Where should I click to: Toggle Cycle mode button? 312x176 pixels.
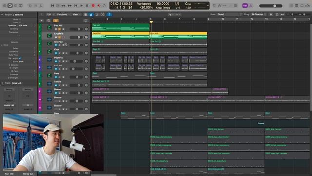click(104, 6)
